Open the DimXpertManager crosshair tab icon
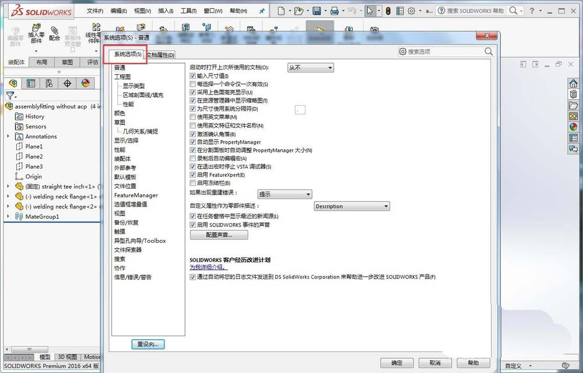The image size is (583, 373). click(67, 83)
